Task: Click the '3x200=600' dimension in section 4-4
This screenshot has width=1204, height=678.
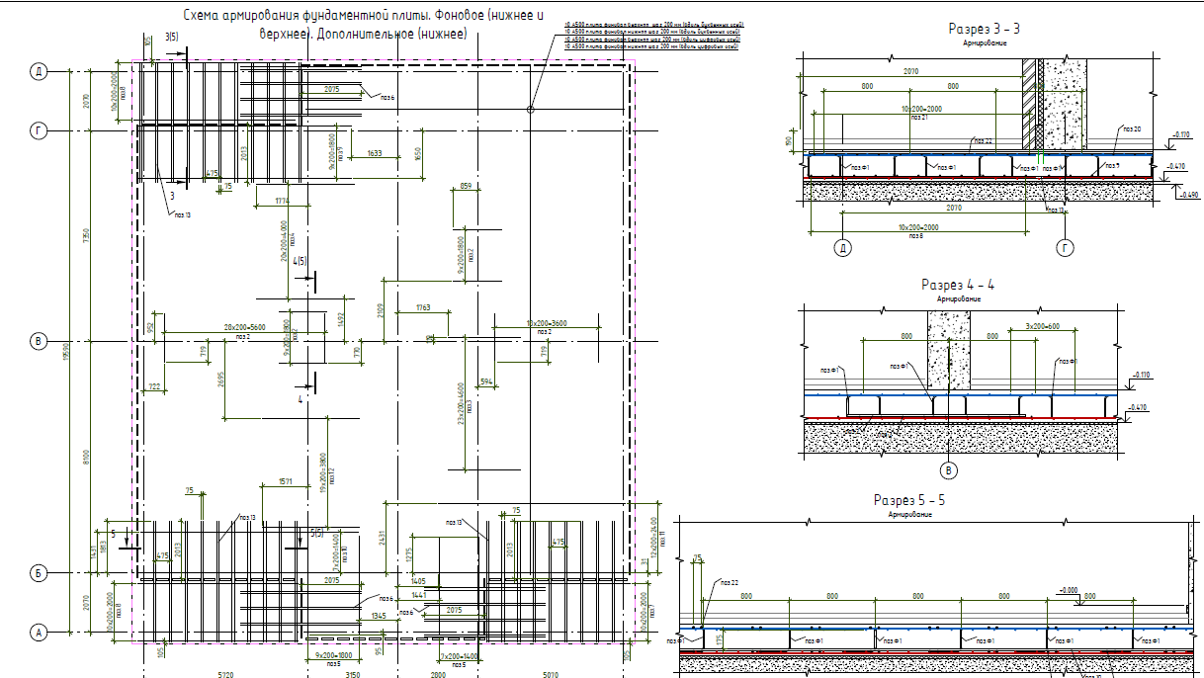Action: pos(1042,326)
